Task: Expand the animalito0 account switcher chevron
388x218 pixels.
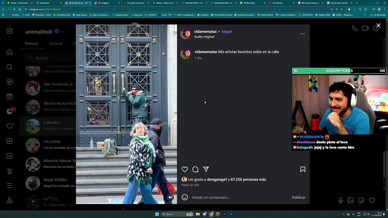Action: [62, 31]
